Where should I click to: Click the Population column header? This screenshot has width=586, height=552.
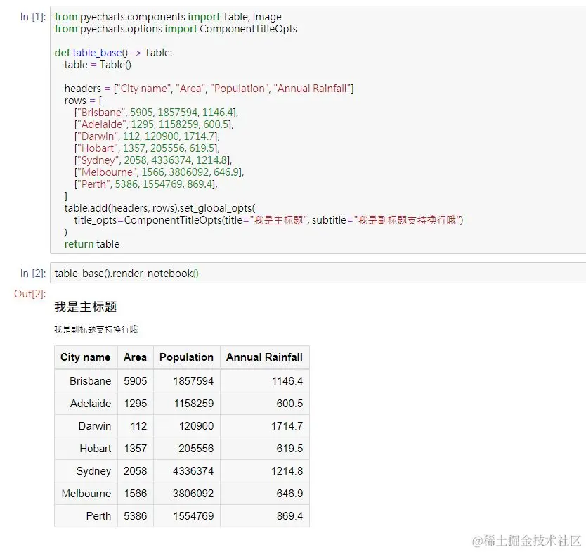pyautogui.click(x=186, y=357)
